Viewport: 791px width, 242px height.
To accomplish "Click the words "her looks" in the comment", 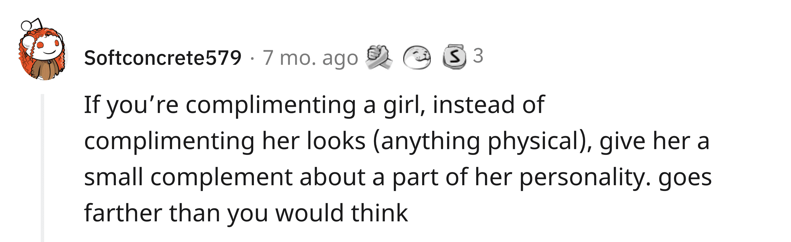I will point(313,141).
